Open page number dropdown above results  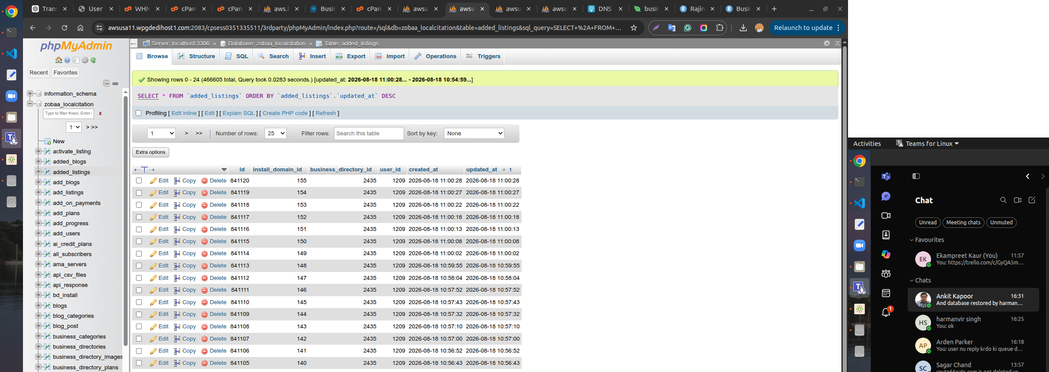point(161,134)
